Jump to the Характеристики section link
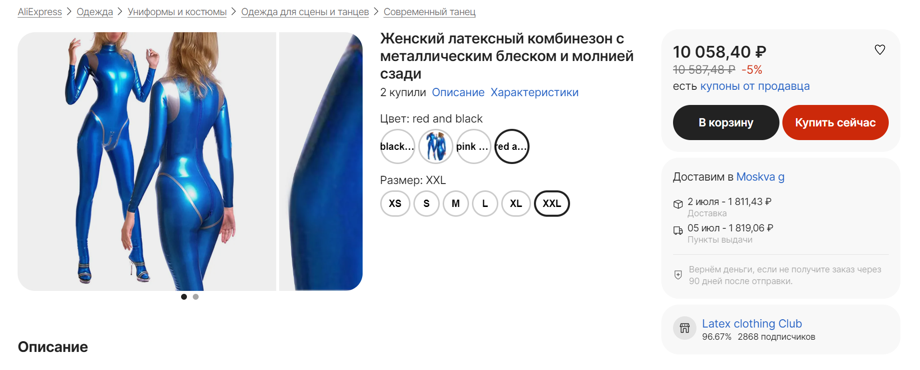This screenshot has width=920, height=370. pyautogui.click(x=534, y=92)
